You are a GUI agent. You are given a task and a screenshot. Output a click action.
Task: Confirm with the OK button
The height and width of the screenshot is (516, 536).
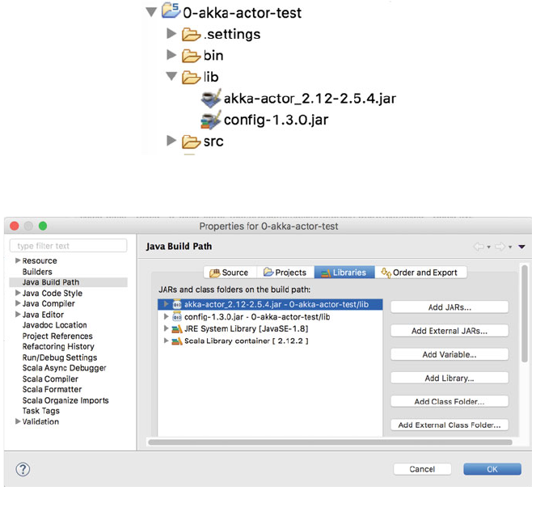[x=492, y=469]
